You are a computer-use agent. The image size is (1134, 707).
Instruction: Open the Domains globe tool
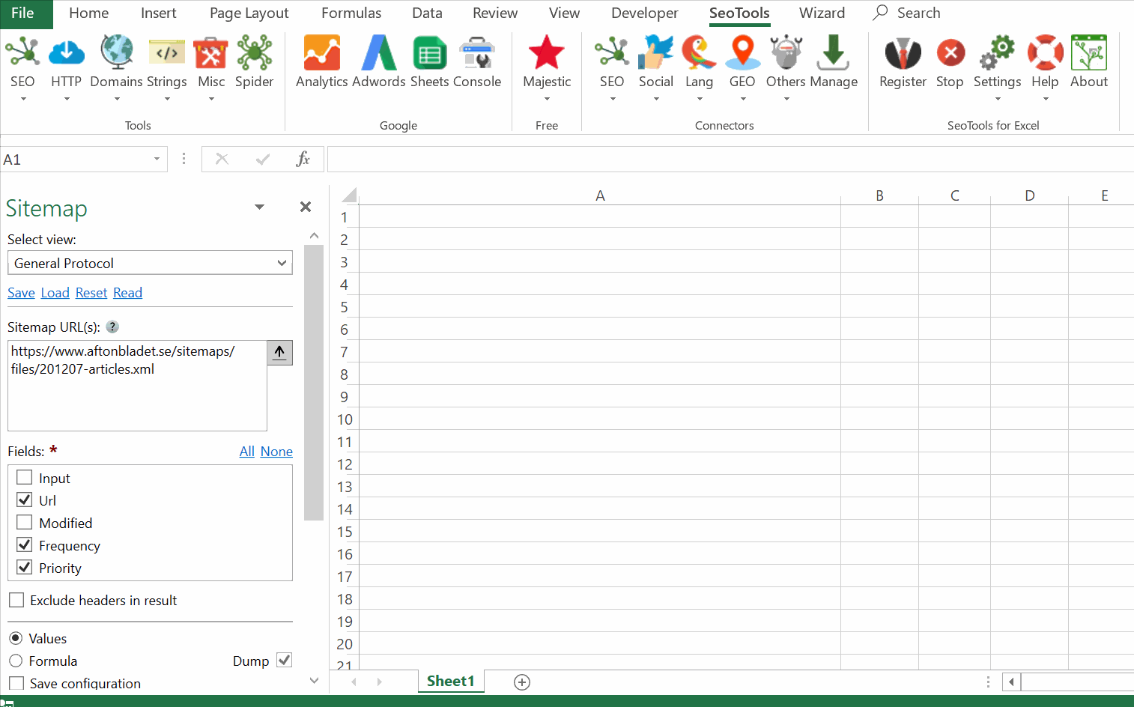[x=117, y=53]
